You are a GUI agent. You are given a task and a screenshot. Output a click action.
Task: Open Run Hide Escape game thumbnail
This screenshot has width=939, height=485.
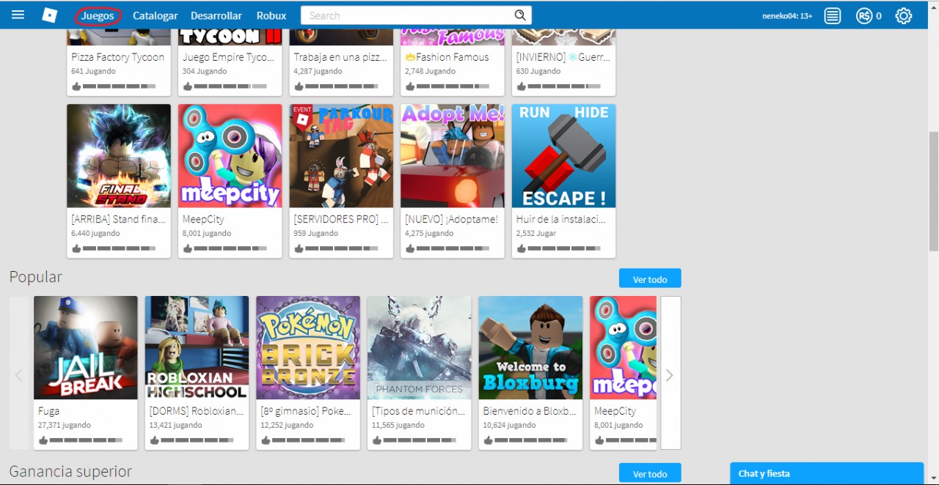563,155
